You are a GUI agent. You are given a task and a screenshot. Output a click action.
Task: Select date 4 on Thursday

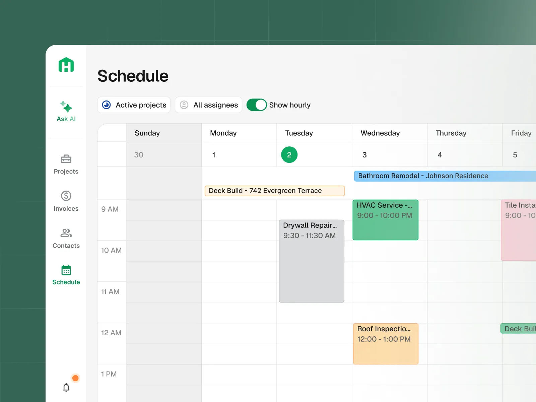pos(440,155)
